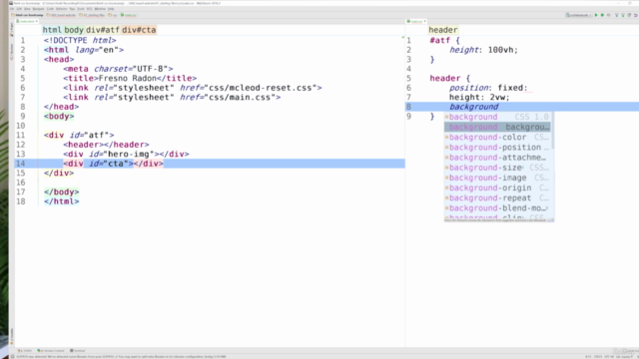Open the run configuration dropdown
The width and height of the screenshot is (639, 359).
[x=578, y=15]
